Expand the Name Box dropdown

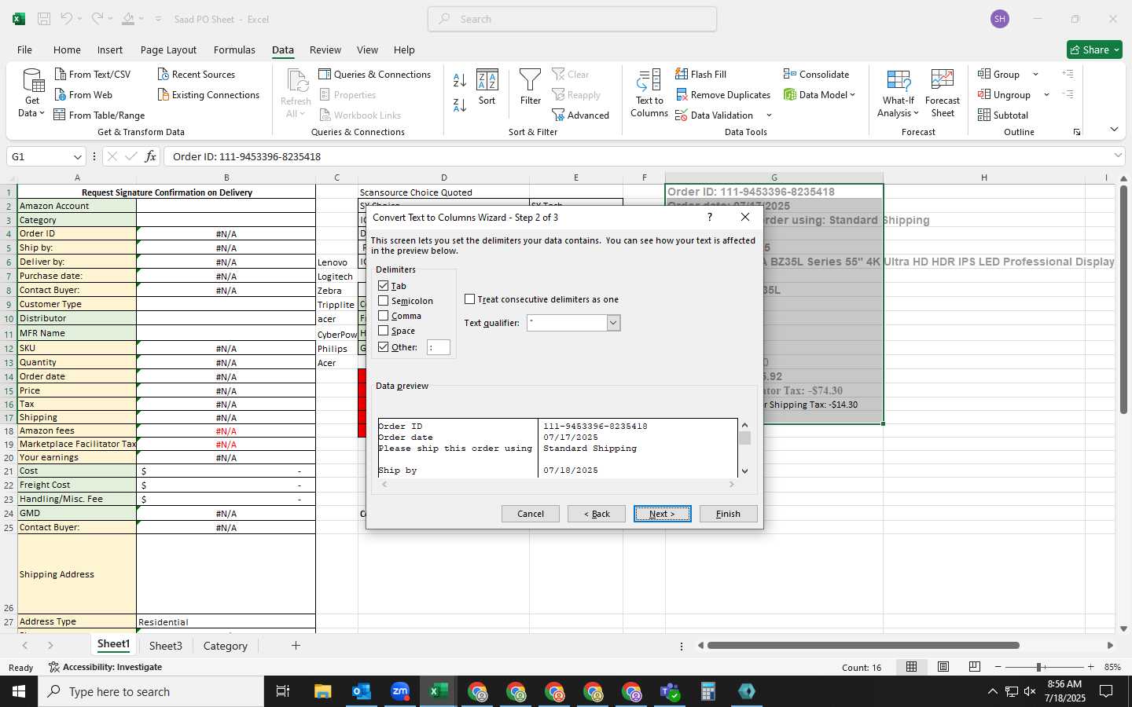(x=77, y=156)
